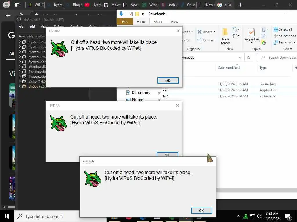Screen dimensions: 297x222
Task: Open the network tray icon
Action: (253, 216)
